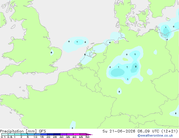Click the 45–50 mm legend color swatch

(83, 134)
